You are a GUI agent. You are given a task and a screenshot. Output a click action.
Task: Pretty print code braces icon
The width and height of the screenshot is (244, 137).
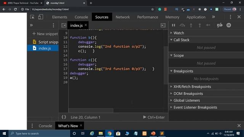click(x=64, y=117)
